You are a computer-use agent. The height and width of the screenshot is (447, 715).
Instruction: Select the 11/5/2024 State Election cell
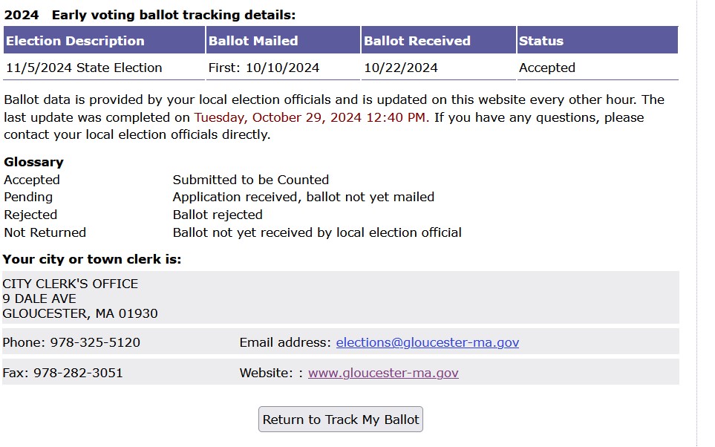(x=84, y=68)
